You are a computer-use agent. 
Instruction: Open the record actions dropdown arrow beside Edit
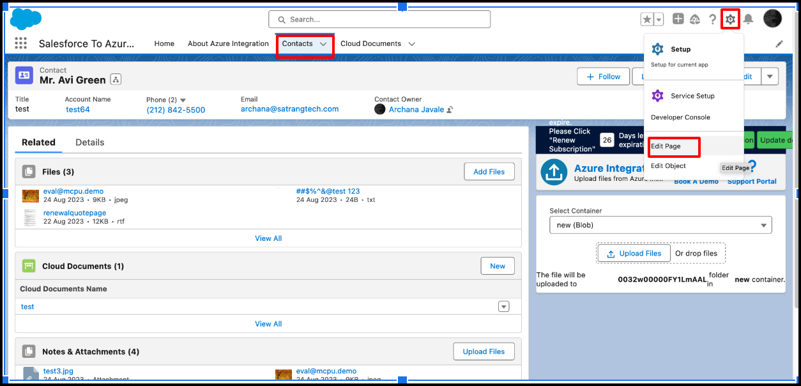pyautogui.click(x=769, y=77)
